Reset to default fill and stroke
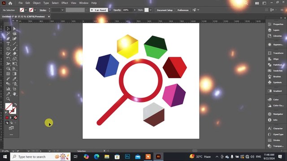The image size is (287, 161). coord(7,113)
